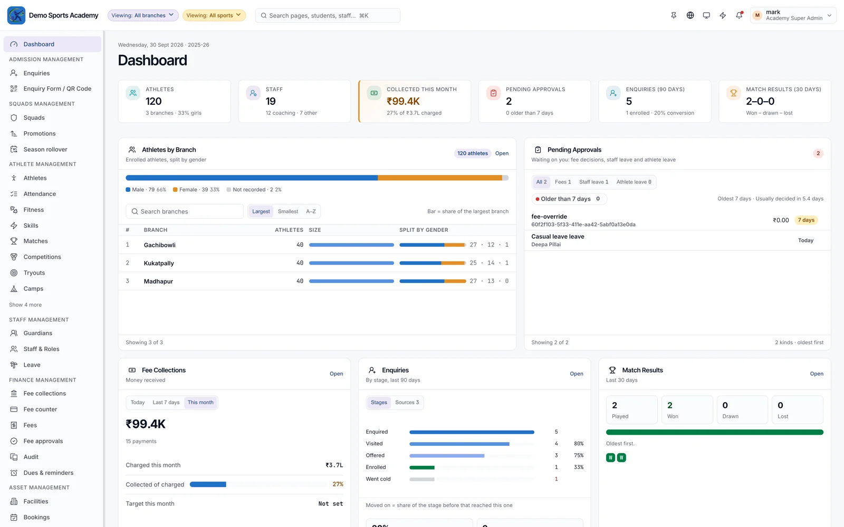Open the Match Results panel link
Viewport: 844px width, 527px height.
(817, 374)
